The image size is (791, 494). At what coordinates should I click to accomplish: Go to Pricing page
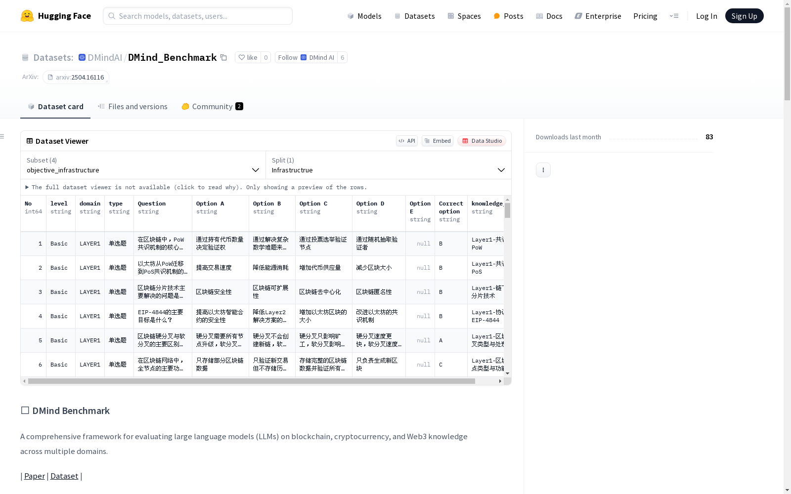click(645, 16)
